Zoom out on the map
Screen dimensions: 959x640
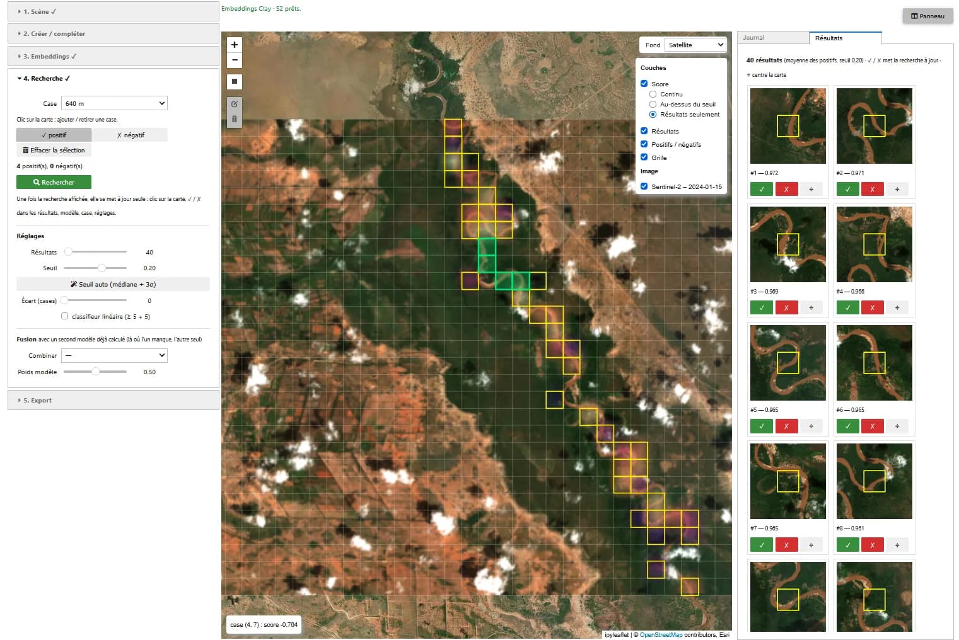click(235, 60)
